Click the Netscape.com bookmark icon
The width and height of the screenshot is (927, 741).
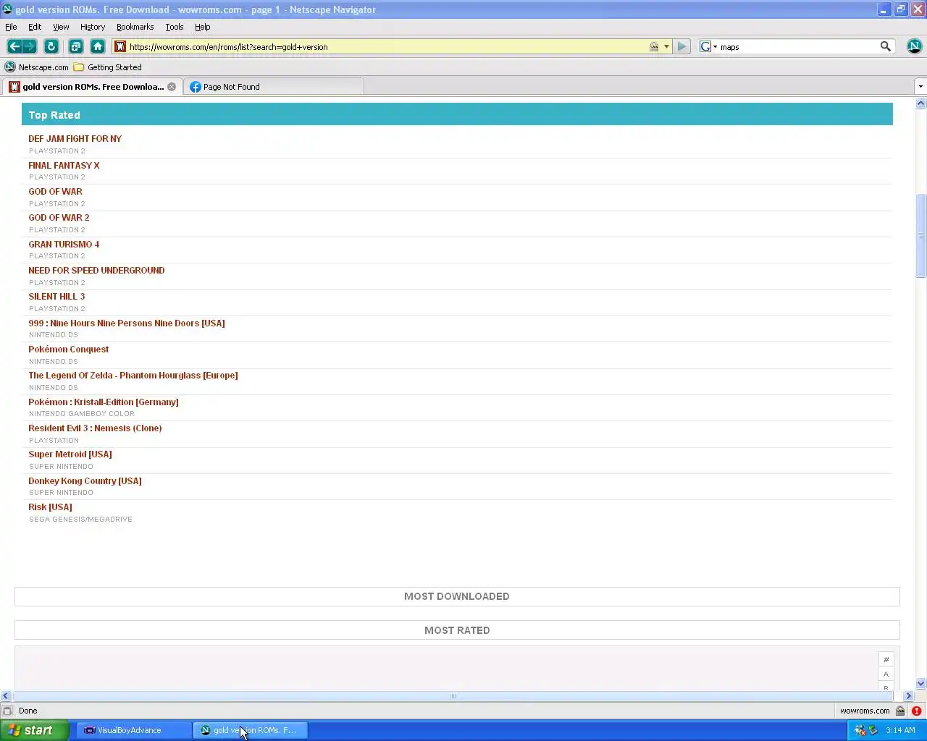(10, 67)
